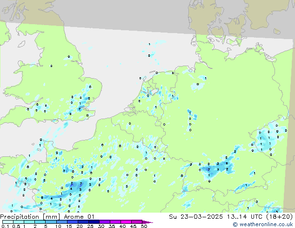Screen dimensions: 295x228
Task: Pick the 30–35 mm purple legend swatch
Action: 104,222
